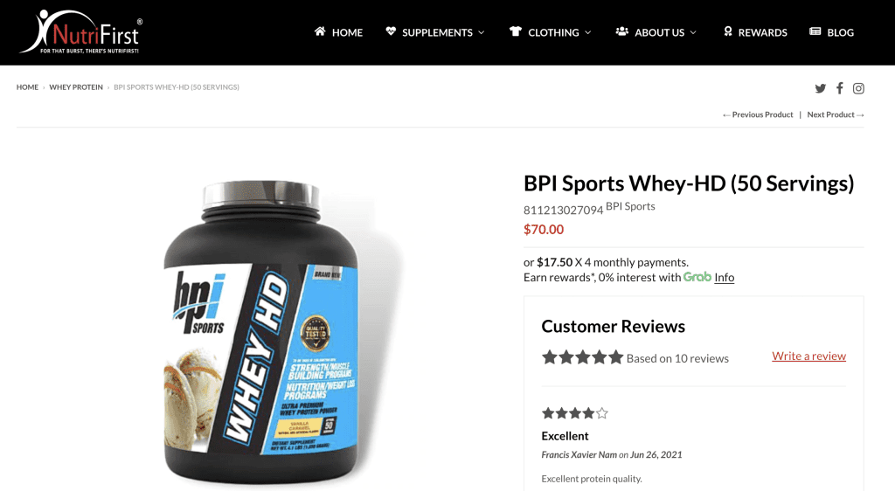Select WHEY PROTEIN in the breadcrumb

76,87
